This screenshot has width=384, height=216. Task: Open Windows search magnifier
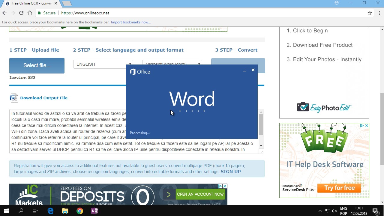[21, 211]
